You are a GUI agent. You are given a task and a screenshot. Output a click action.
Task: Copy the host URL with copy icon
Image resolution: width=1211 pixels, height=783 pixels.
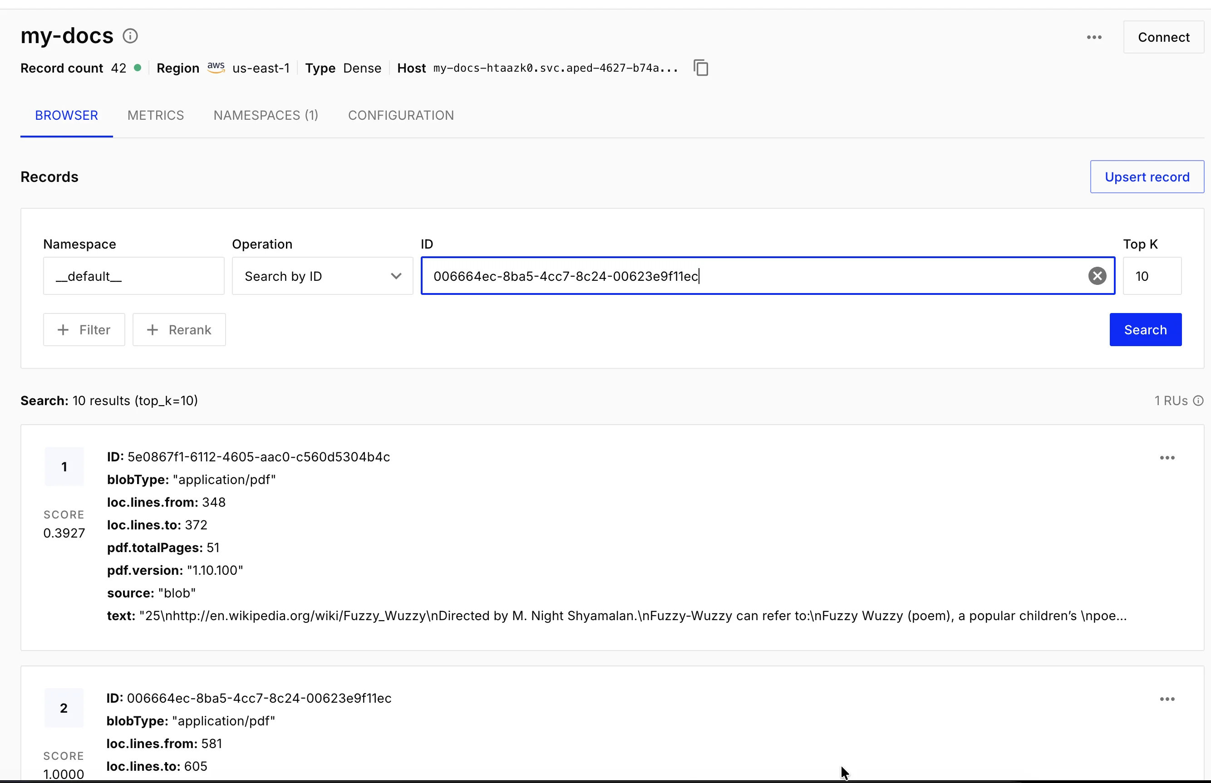700,68
